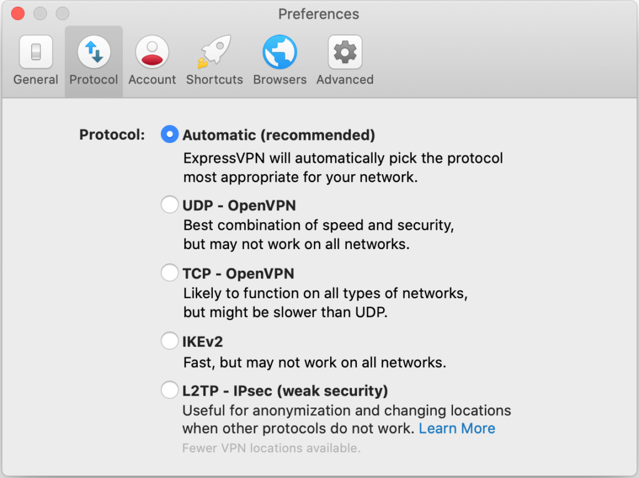
Task: Click the rocket Shortcuts icon
Action: click(x=214, y=52)
